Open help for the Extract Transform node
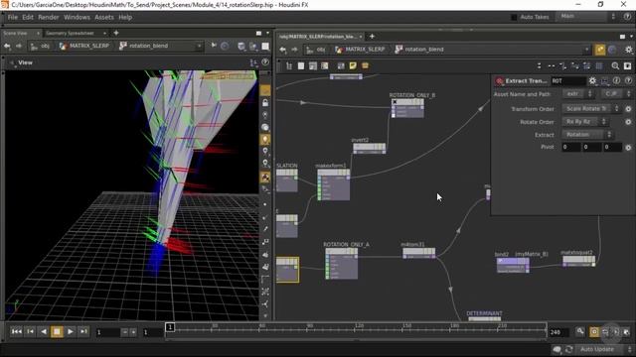Image resolution: width=636 pixels, height=357 pixels. [x=628, y=80]
